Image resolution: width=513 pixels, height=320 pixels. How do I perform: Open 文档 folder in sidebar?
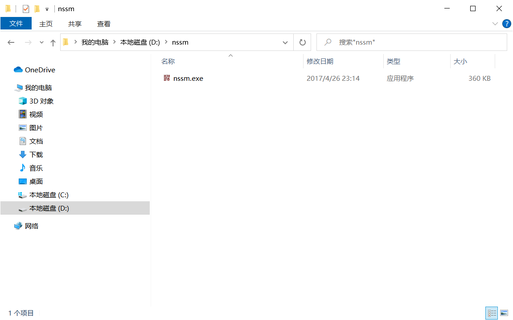[x=36, y=141]
